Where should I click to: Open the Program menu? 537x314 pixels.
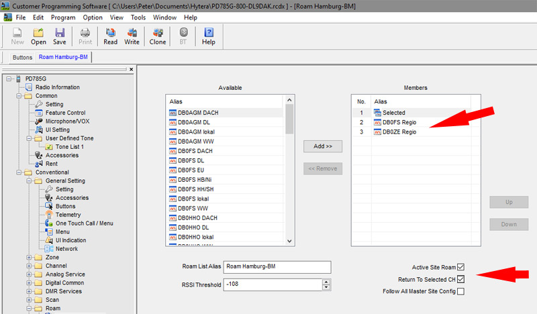(x=63, y=17)
